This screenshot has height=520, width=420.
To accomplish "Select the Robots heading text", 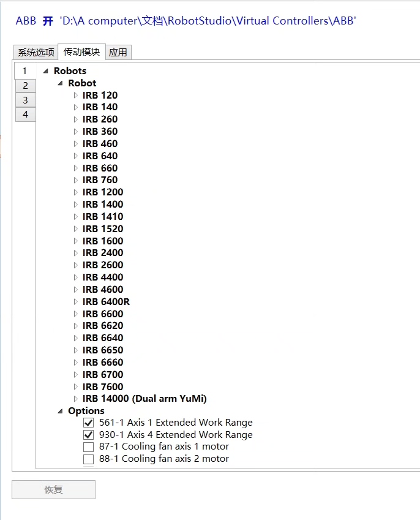I will (x=70, y=70).
